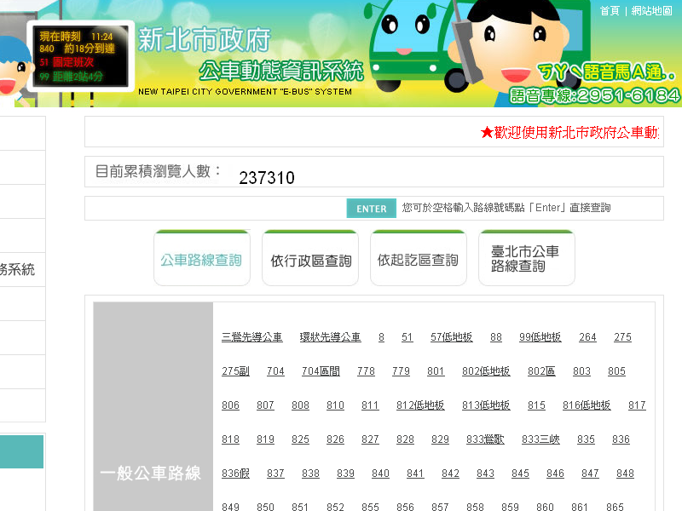Select bus route 264
This screenshot has height=511, width=682.
[587, 337]
